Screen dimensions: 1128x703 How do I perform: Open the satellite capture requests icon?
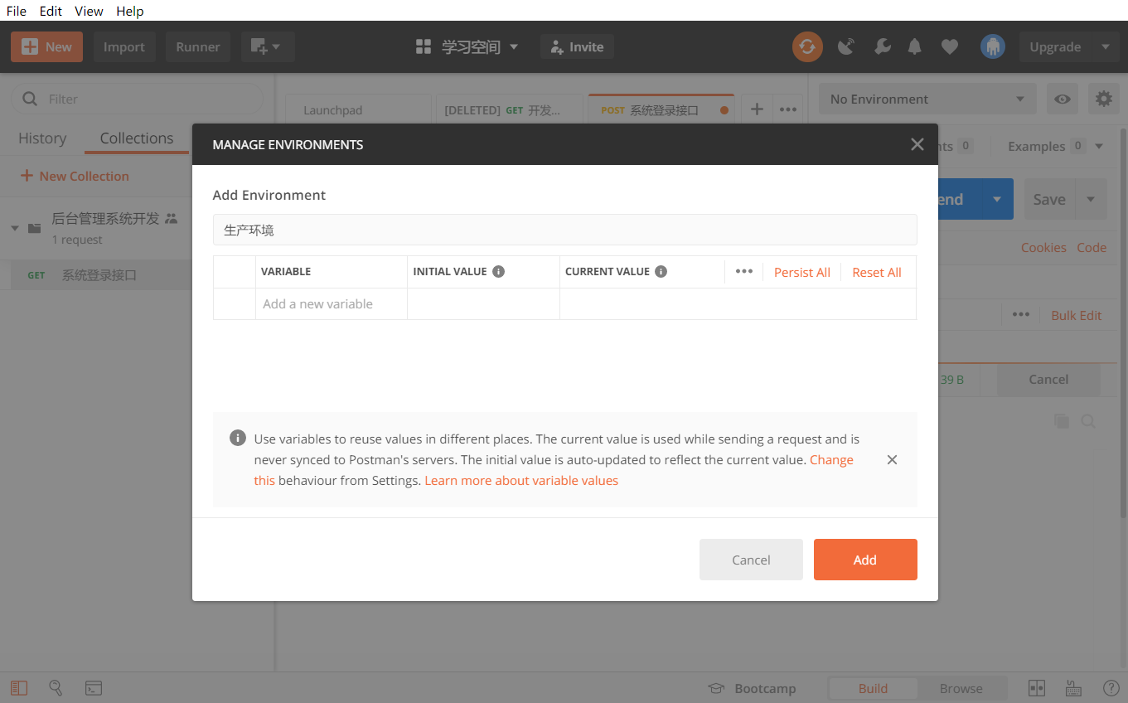(x=846, y=47)
